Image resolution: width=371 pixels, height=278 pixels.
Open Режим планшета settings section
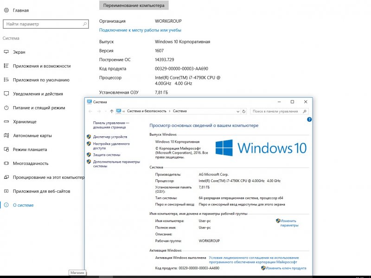(30, 149)
